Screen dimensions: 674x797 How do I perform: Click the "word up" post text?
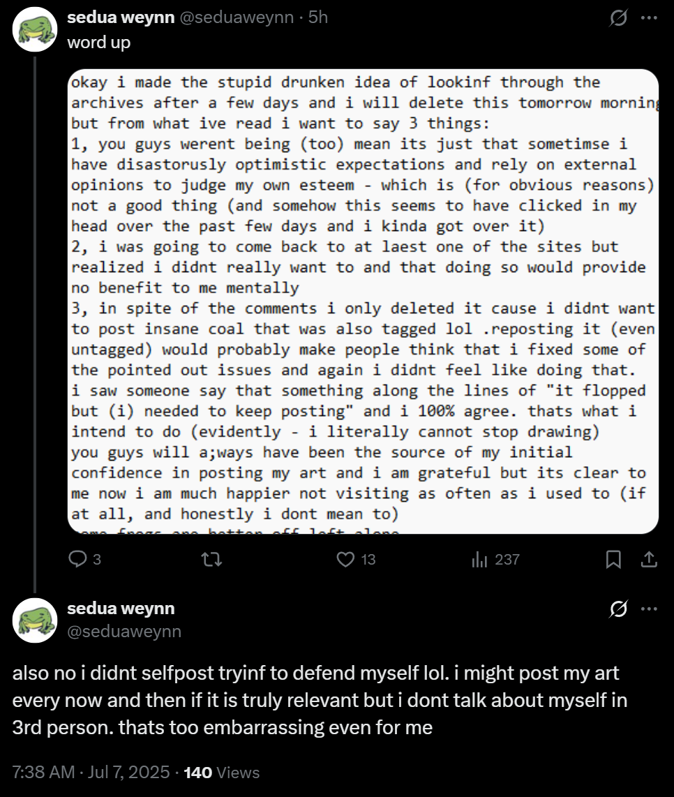[x=98, y=42]
